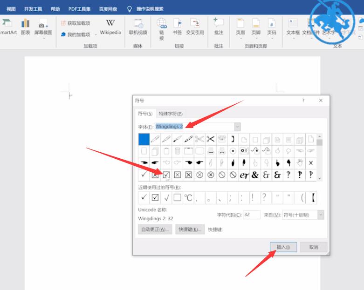The width and height of the screenshot is (364, 290).
Task: Open 交叉引用 cross-reference
Action: click(195, 27)
